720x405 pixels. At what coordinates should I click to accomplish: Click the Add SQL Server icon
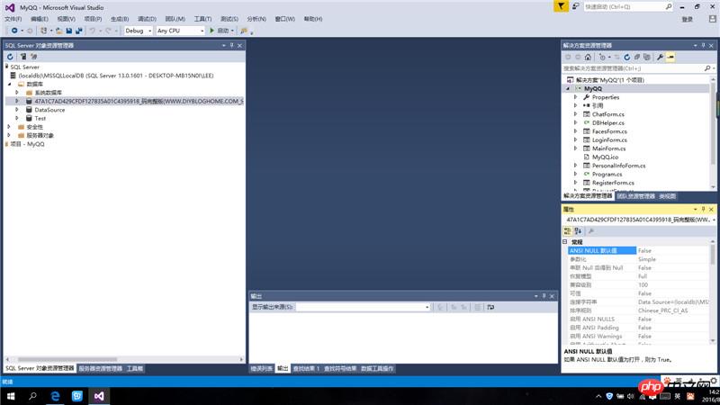point(23,57)
